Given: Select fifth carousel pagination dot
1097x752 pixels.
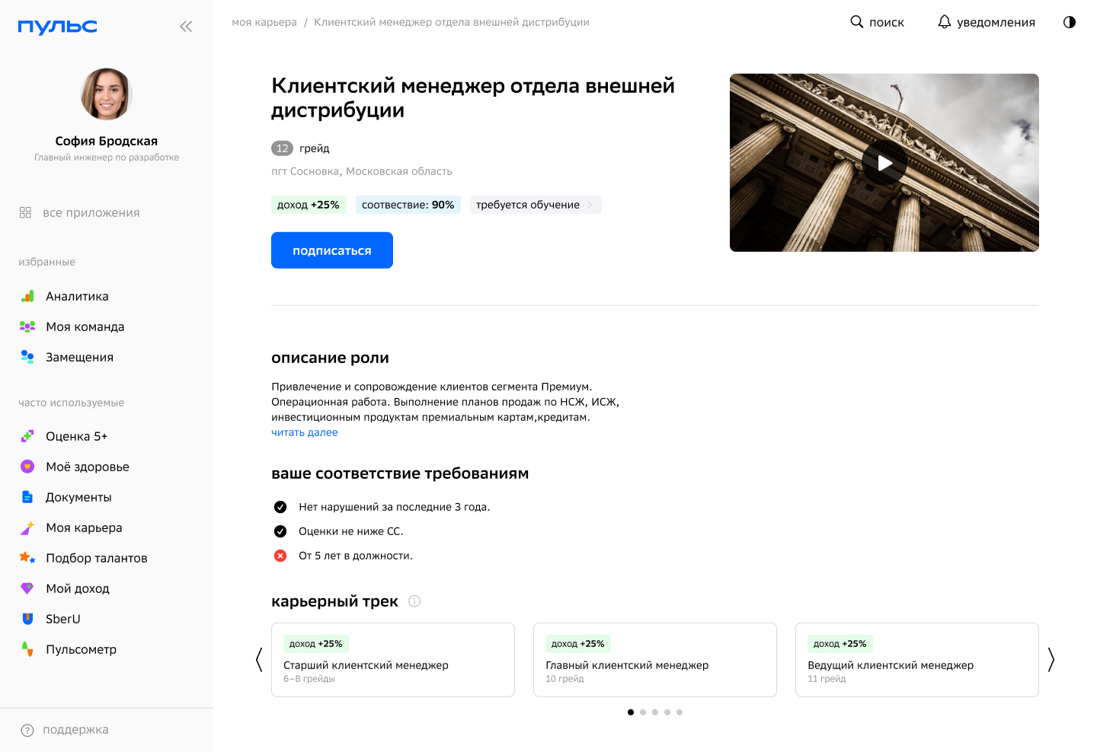Looking at the screenshot, I should tap(680, 712).
